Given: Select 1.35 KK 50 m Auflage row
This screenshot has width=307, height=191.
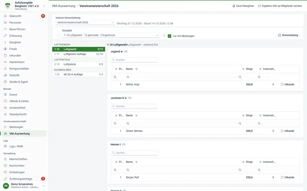Looking at the screenshot, I should point(79,74).
